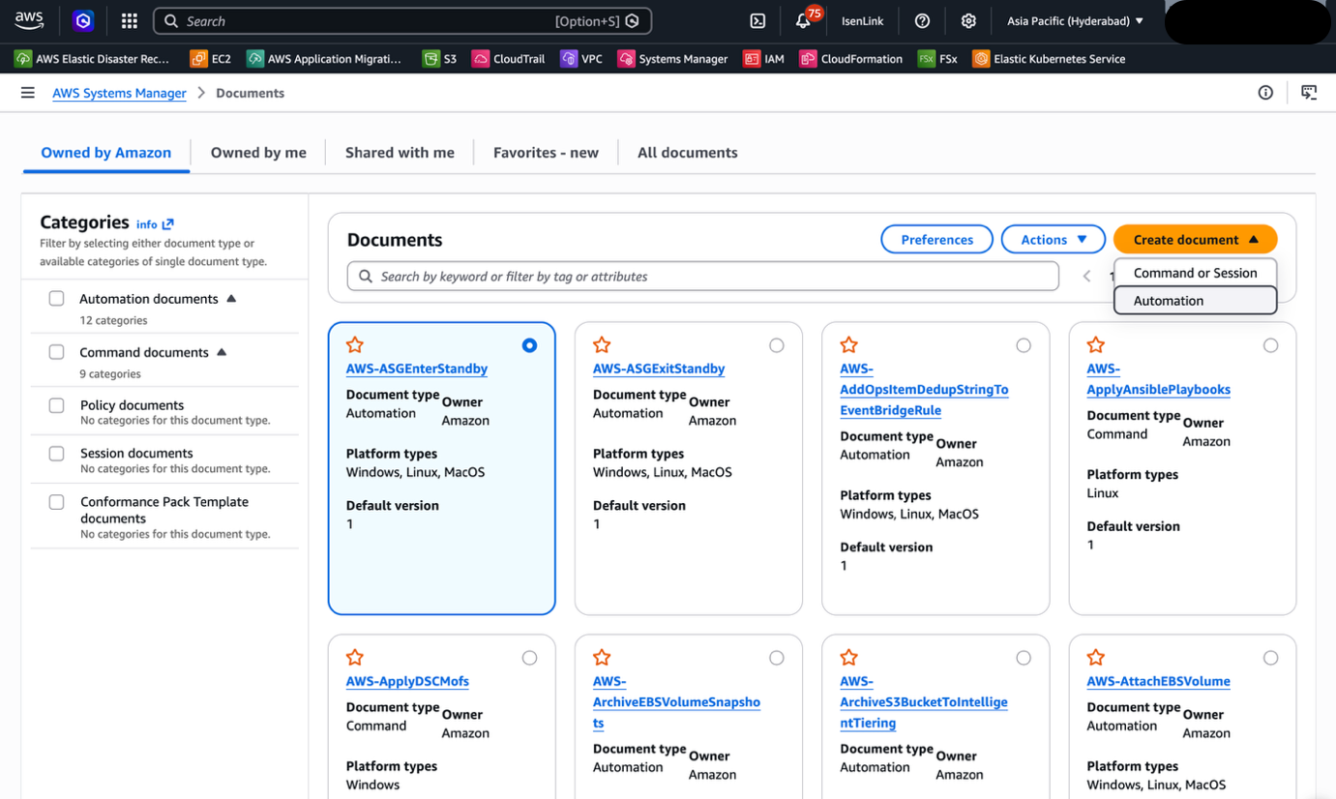Switch to Owned by me tab

tap(258, 153)
